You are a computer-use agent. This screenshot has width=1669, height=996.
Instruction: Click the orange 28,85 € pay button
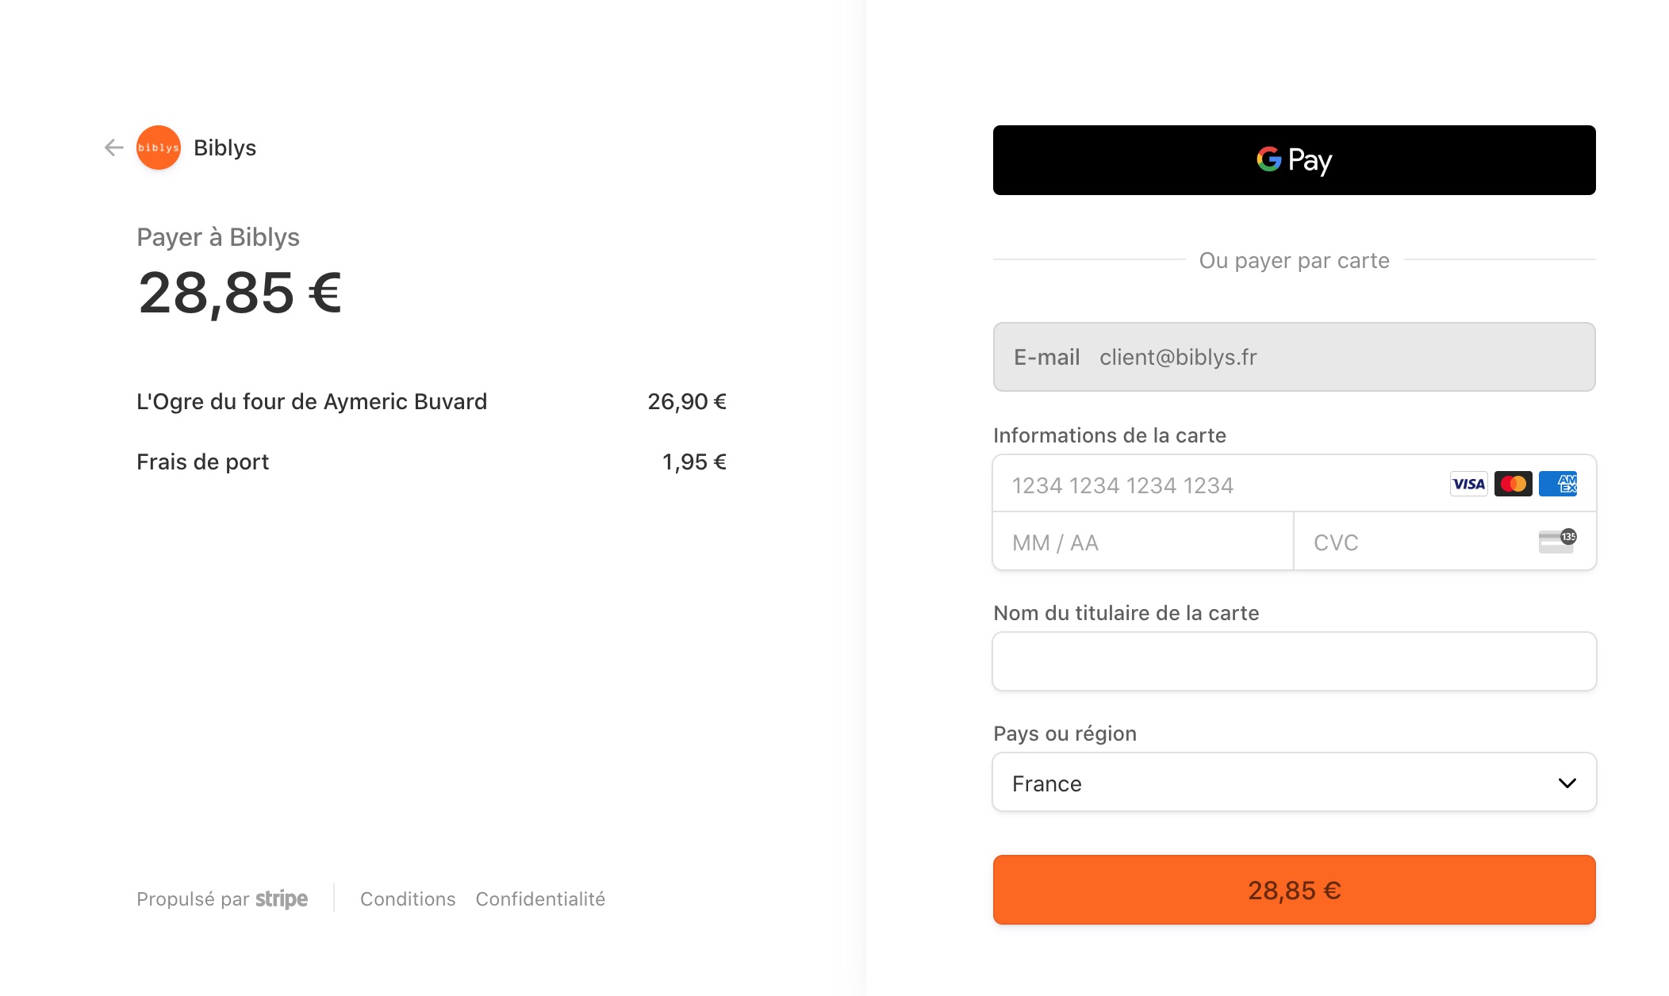1293,890
